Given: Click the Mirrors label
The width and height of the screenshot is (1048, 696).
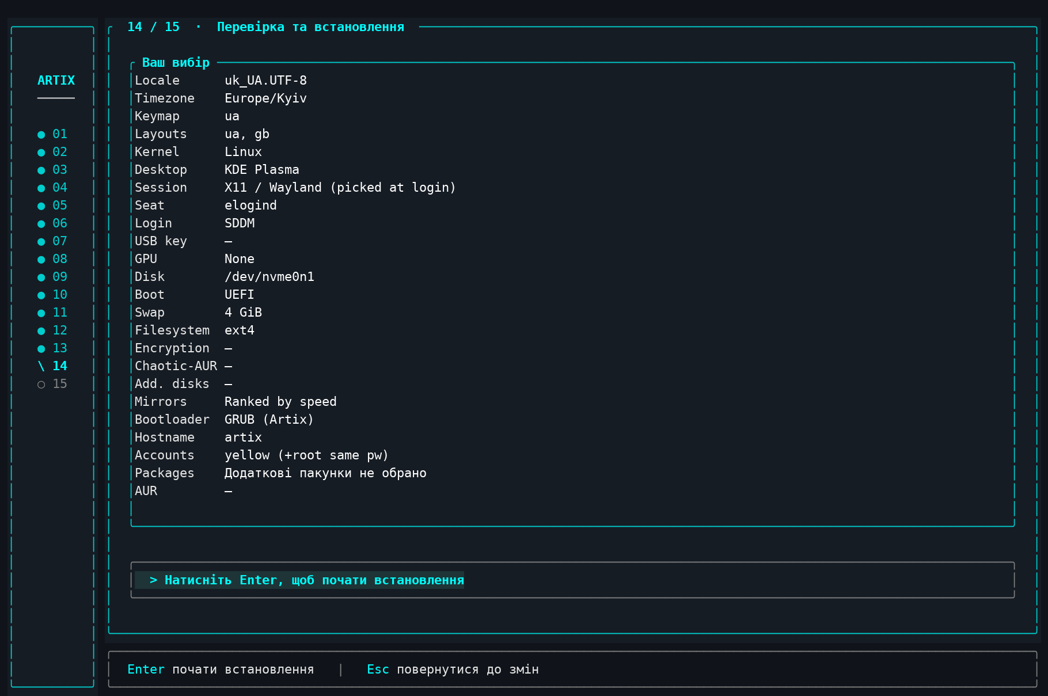Looking at the screenshot, I should pos(161,402).
